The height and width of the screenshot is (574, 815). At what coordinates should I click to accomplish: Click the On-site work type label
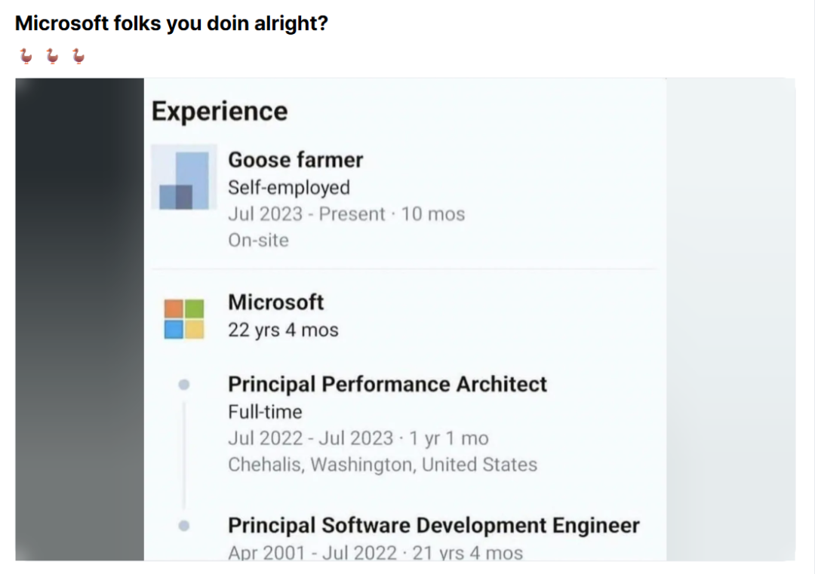click(x=258, y=241)
